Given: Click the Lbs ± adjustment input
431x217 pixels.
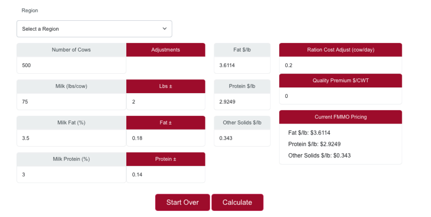Looking at the screenshot, I should pos(165,102).
